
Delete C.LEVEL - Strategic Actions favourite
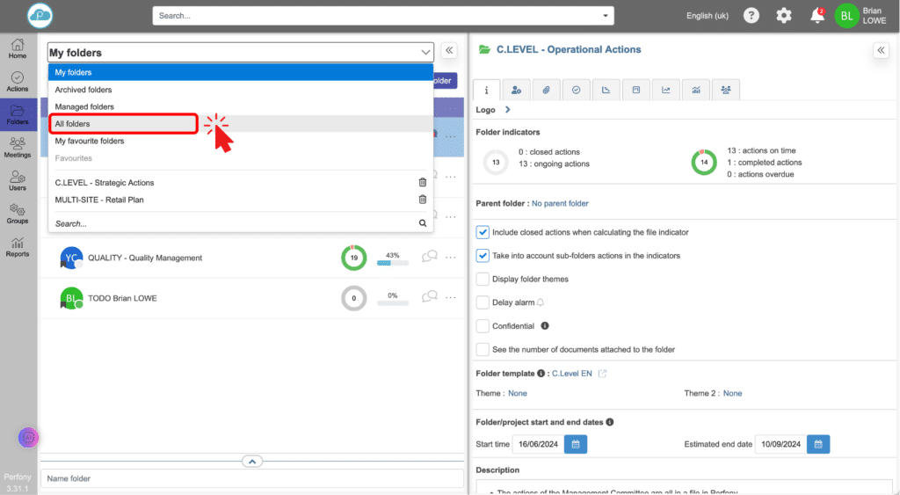pos(423,183)
